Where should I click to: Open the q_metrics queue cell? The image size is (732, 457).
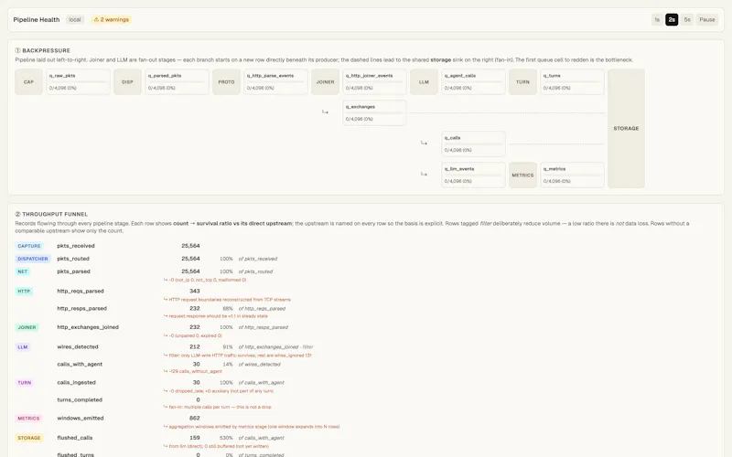[x=573, y=175]
